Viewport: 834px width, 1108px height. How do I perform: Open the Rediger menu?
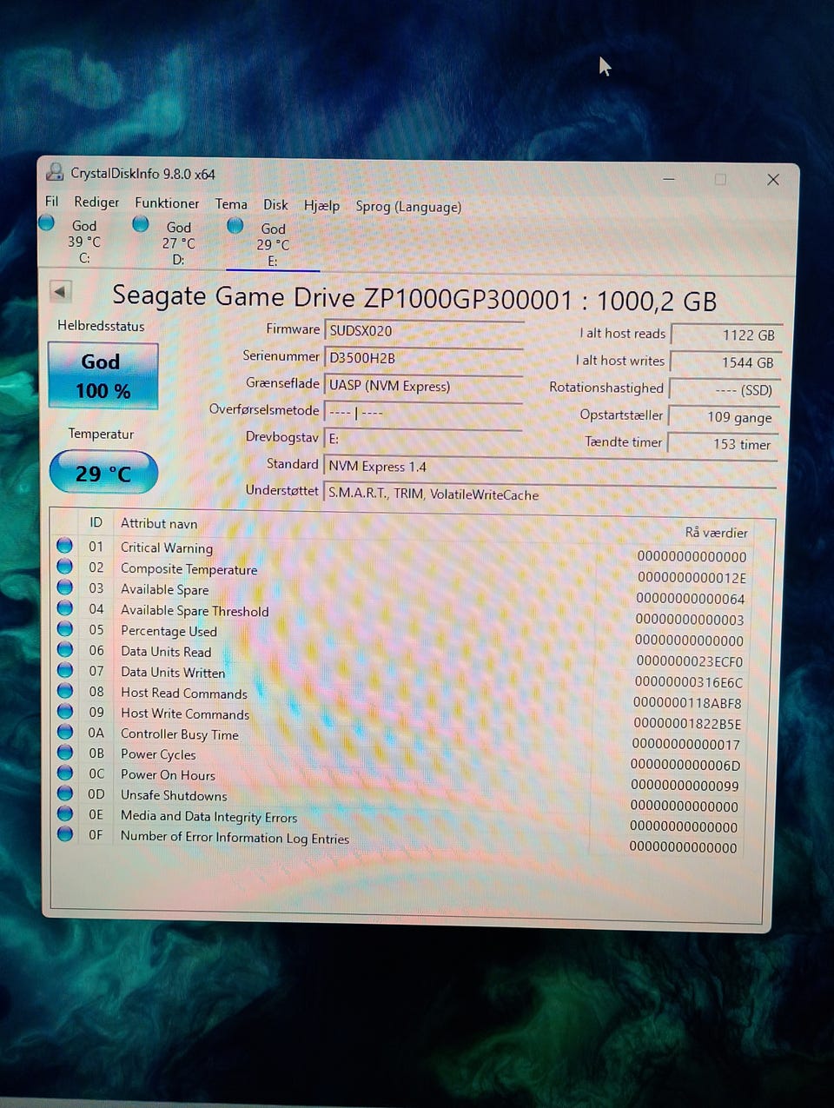[96, 202]
